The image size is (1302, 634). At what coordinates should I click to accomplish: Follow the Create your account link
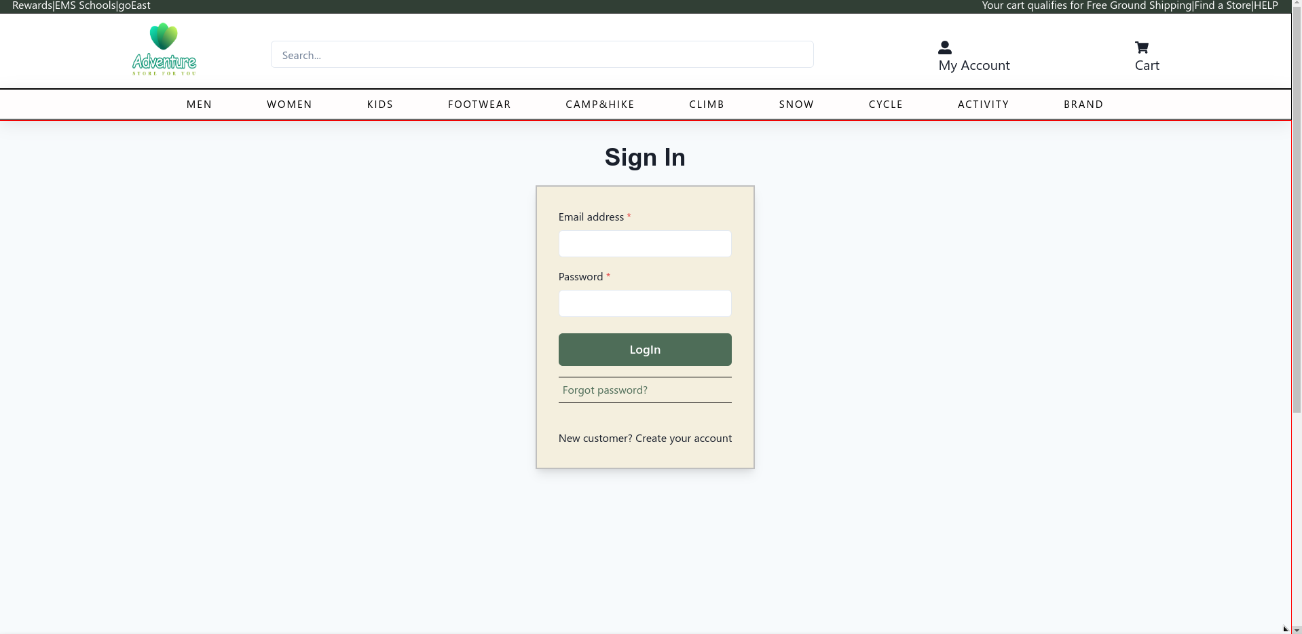pos(684,439)
